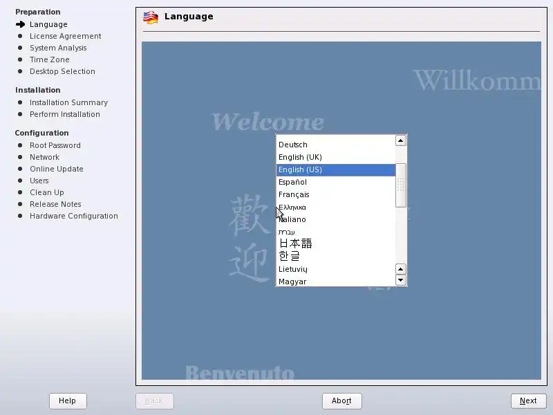Click System Analysis step
Image resolution: width=553 pixels, height=415 pixels.
[x=58, y=48]
